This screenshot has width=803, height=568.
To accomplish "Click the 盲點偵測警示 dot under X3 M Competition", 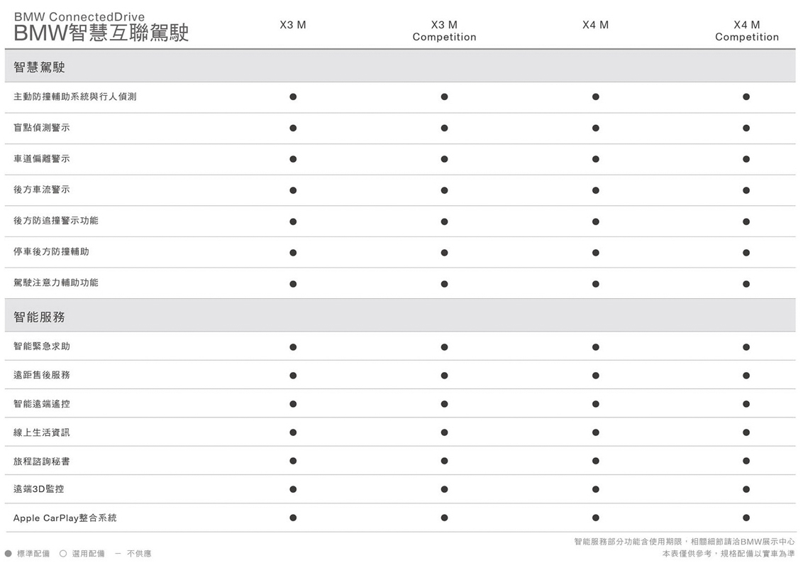I will click(x=444, y=129).
